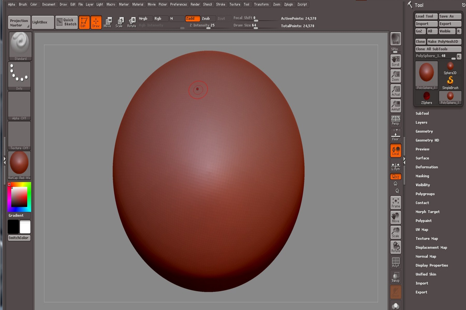Open the Preferences menu
The width and height of the screenshot is (466, 310).
click(x=179, y=4)
